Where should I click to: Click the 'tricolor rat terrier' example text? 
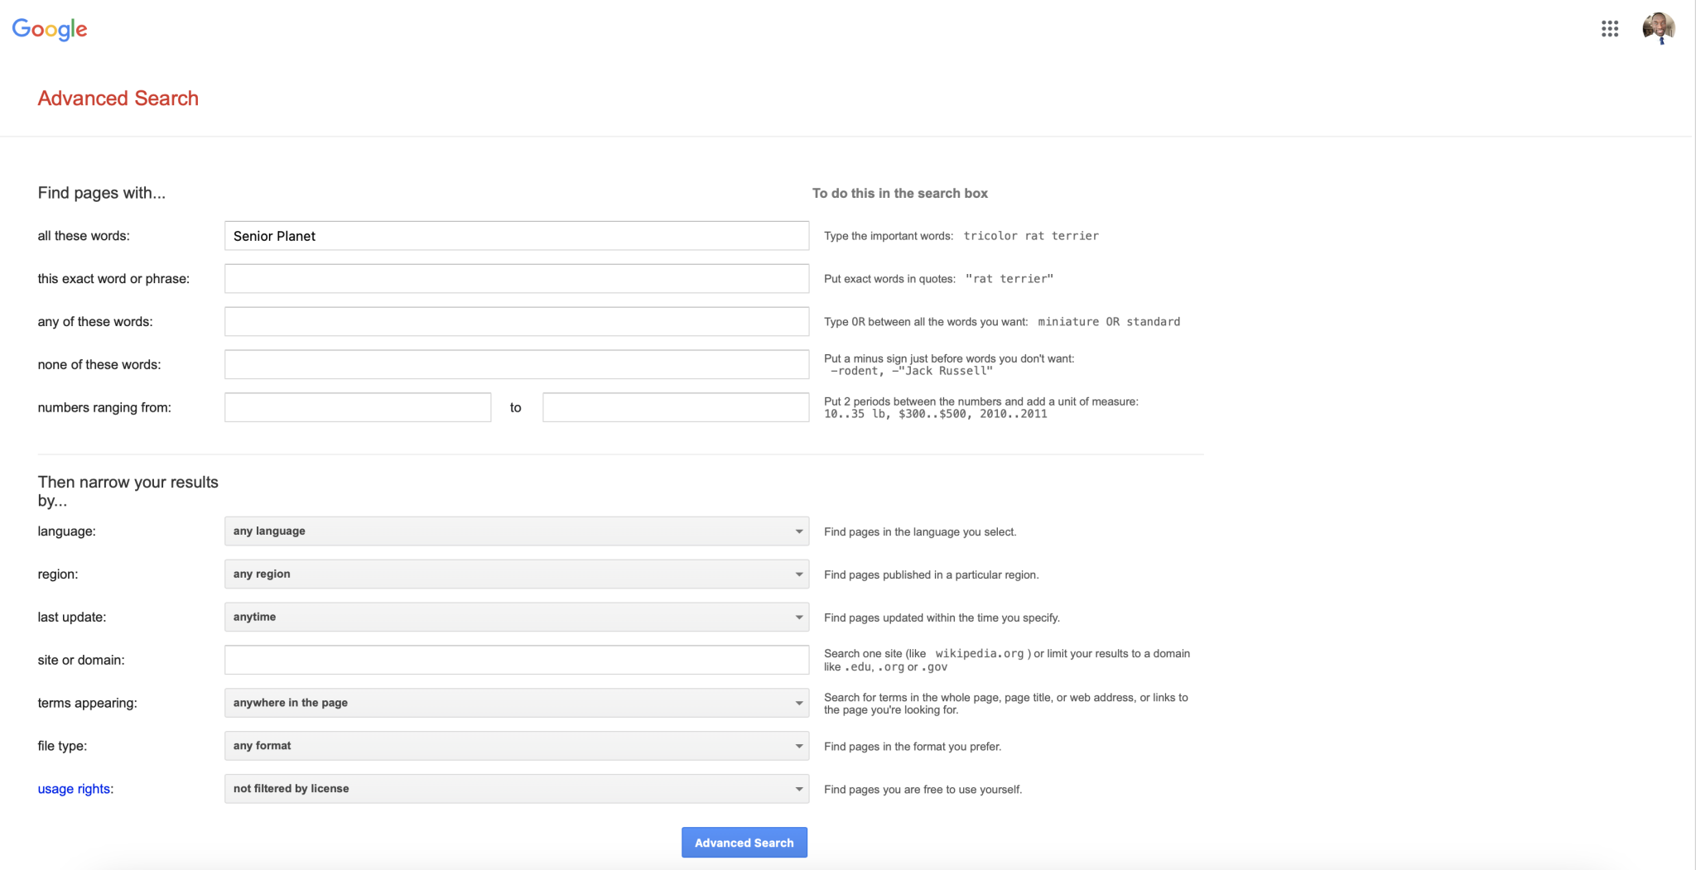1031,237
